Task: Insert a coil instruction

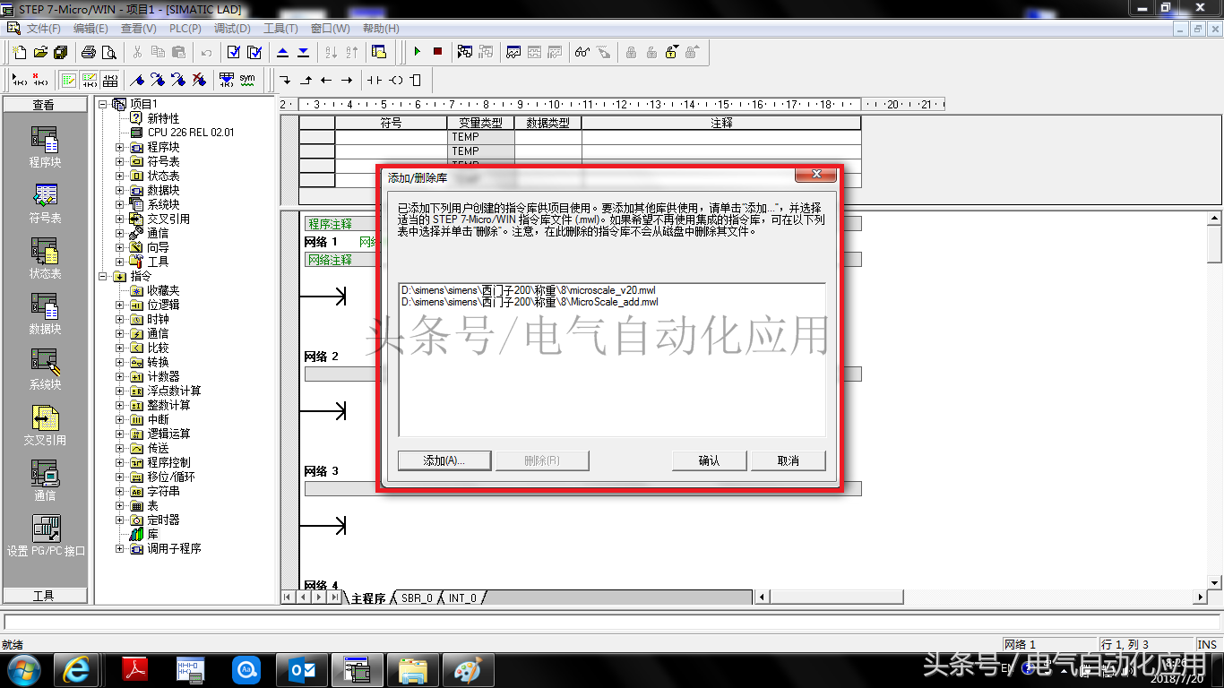Action: point(395,80)
